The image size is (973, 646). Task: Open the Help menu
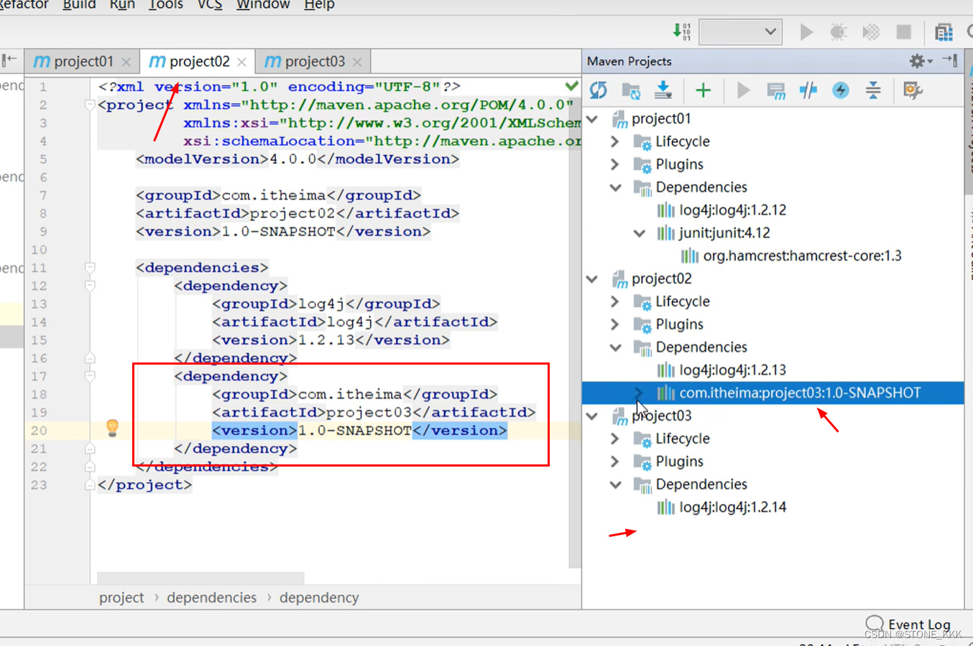tap(319, 5)
